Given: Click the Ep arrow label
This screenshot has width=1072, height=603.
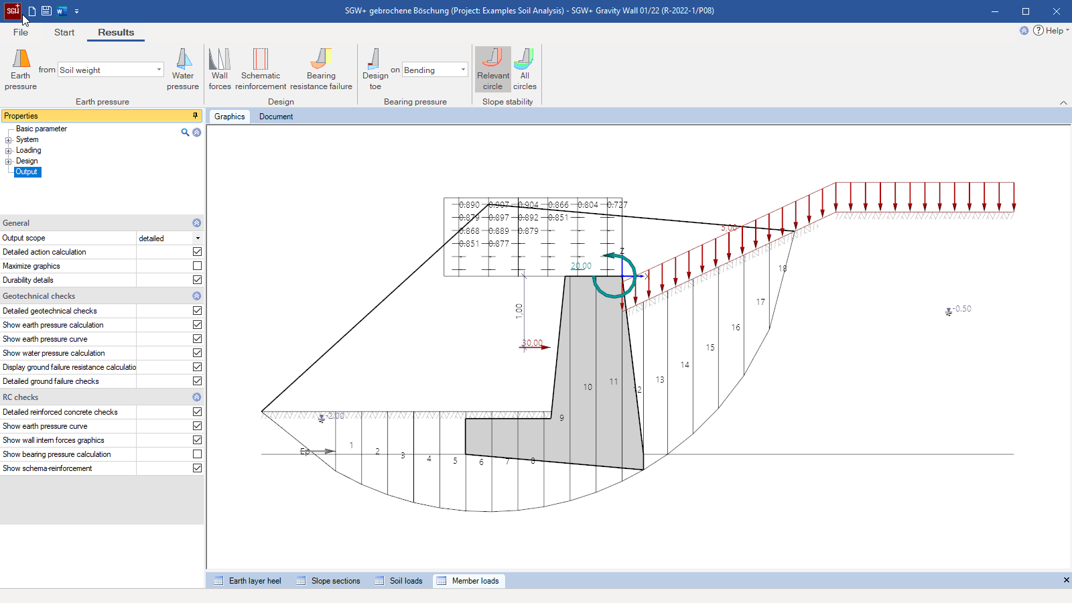Looking at the screenshot, I should coord(305,452).
